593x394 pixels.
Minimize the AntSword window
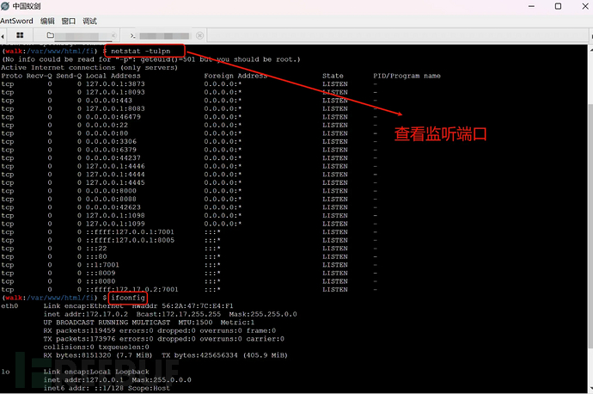(531, 6)
